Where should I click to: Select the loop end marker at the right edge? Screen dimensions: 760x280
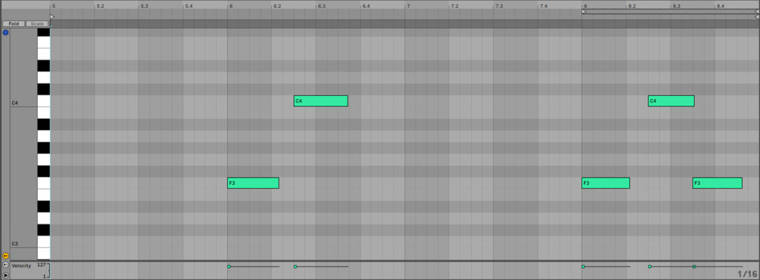[x=757, y=11]
